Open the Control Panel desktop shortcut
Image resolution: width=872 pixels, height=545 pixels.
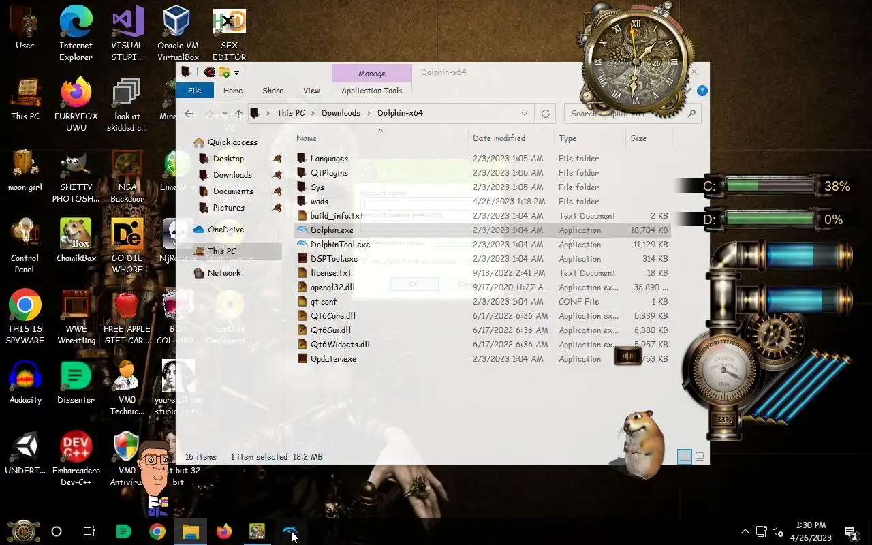point(25,247)
